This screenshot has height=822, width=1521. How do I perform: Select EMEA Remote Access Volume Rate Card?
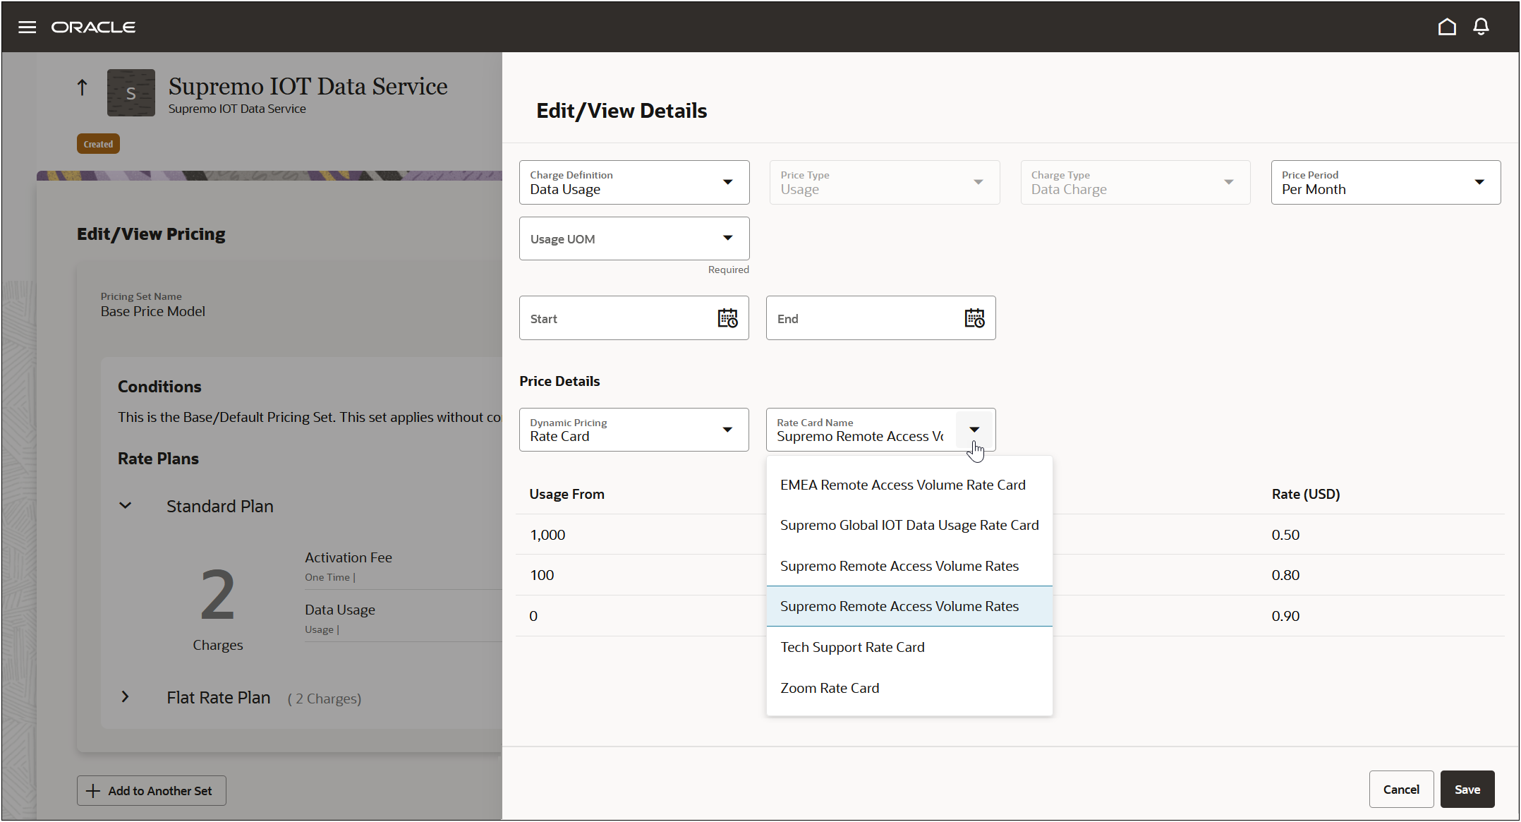pos(903,485)
